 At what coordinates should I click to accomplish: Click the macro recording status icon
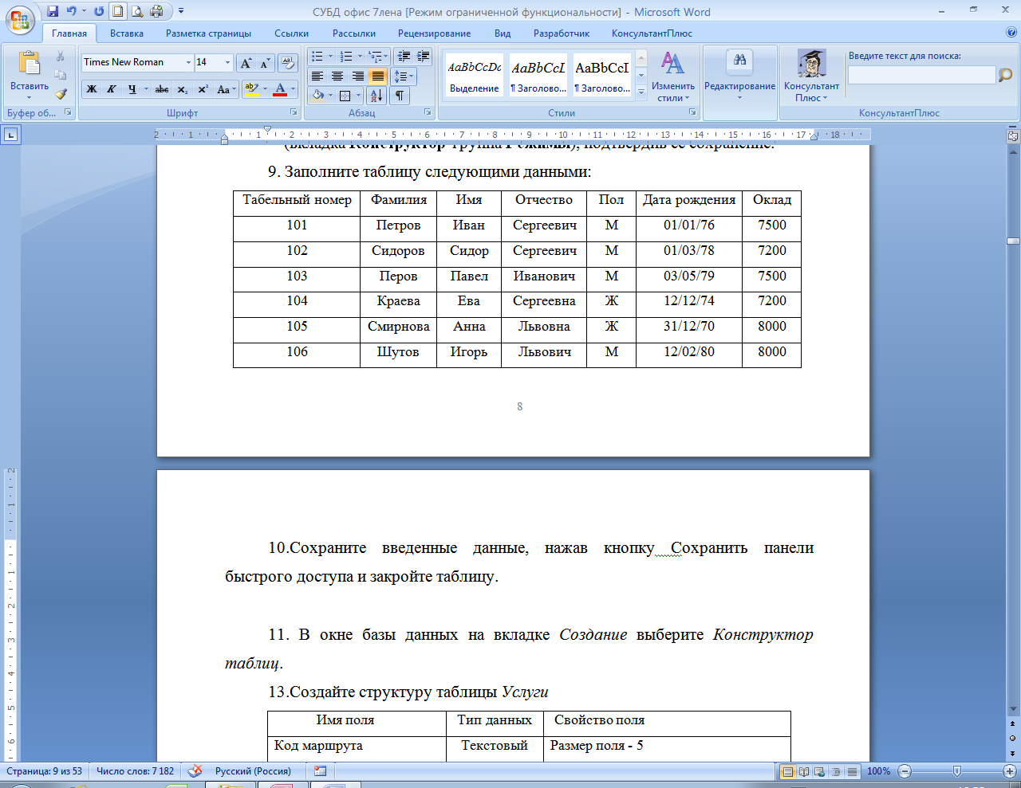[x=321, y=771]
